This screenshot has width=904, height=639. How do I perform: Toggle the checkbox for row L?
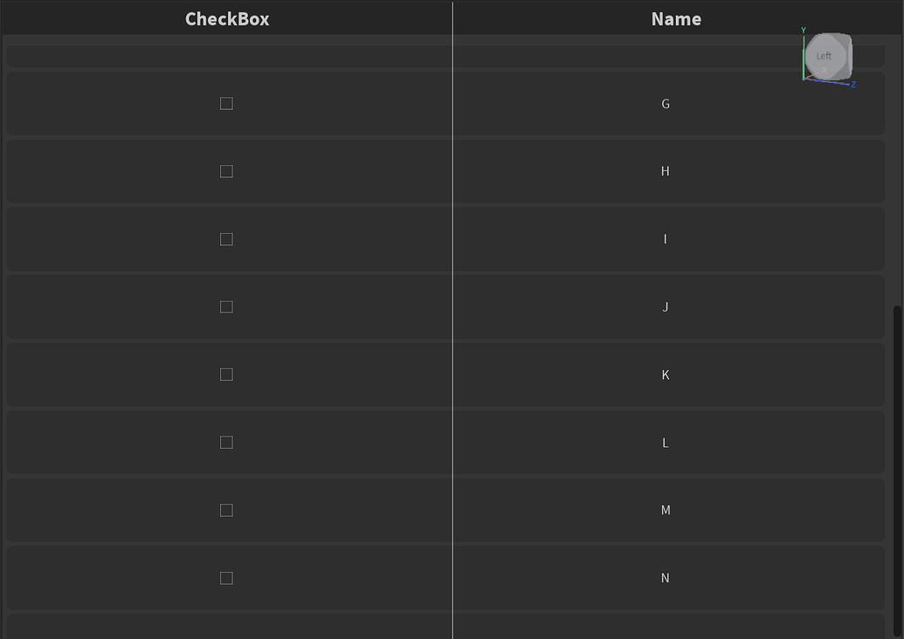[226, 443]
